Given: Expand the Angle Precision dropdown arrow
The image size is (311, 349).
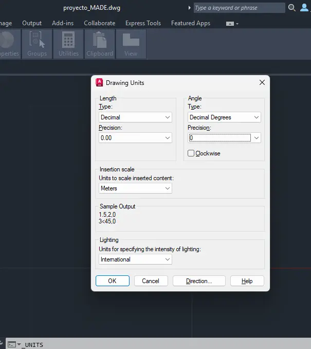Looking at the screenshot, I should click(x=257, y=138).
